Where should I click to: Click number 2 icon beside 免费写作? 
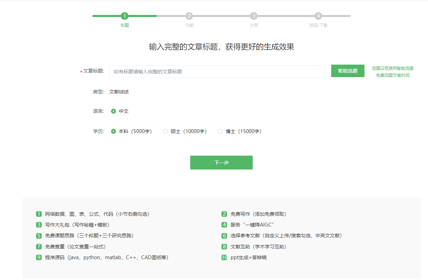(x=224, y=214)
